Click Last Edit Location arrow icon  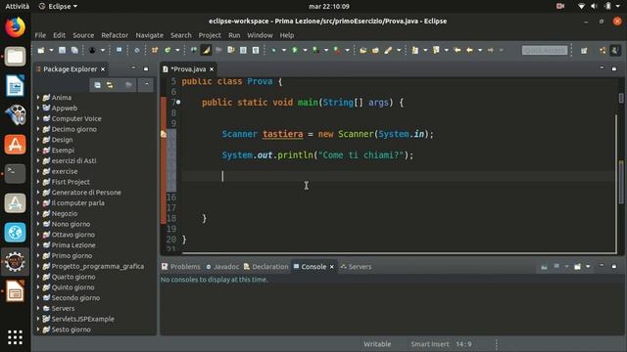458,50
